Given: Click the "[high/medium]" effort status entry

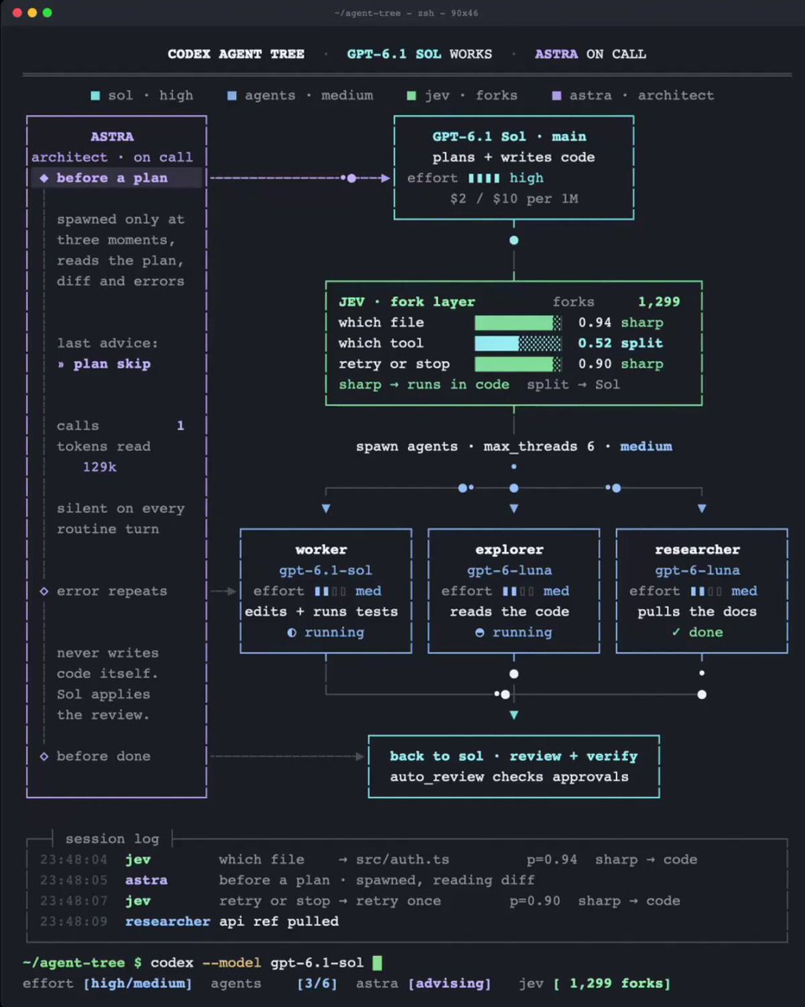Looking at the screenshot, I should pyautogui.click(x=138, y=983).
